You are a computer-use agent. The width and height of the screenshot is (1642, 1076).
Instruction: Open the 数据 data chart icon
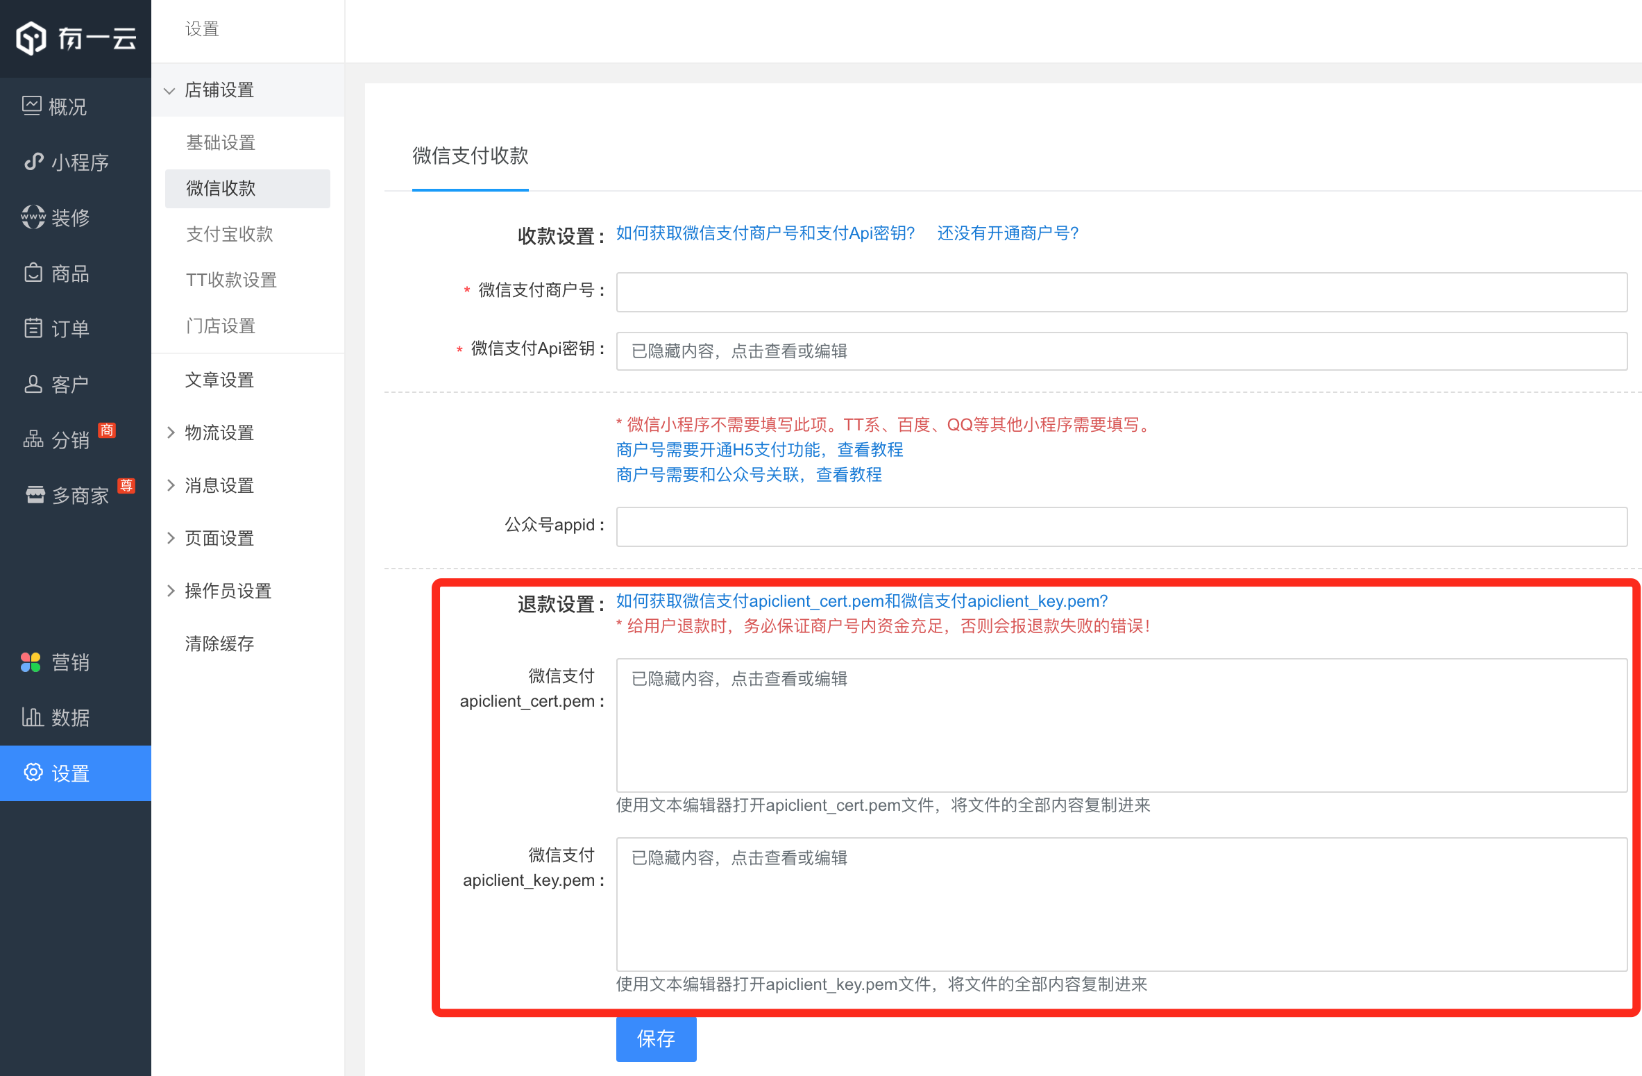(33, 717)
